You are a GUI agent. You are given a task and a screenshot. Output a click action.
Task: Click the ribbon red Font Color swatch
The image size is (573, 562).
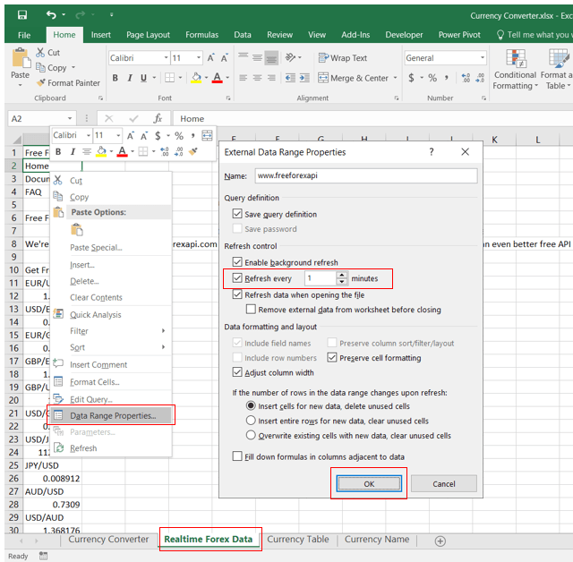coord(217,78)
